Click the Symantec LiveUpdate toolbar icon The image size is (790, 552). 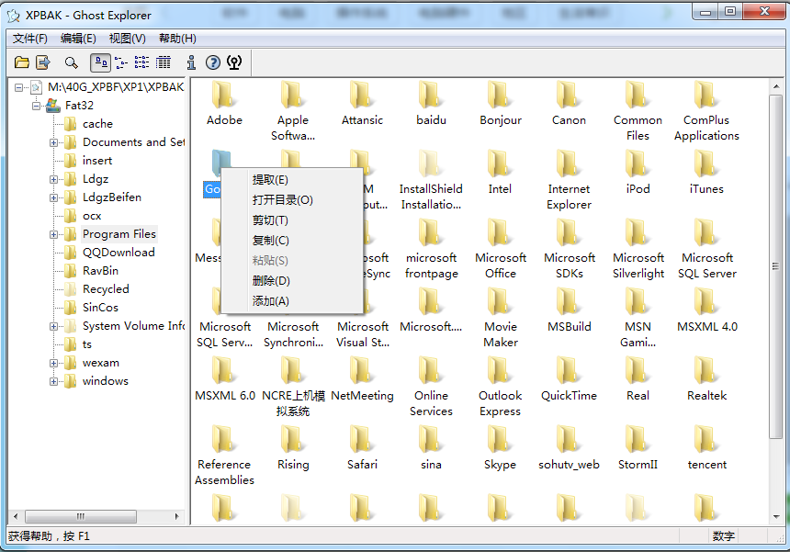tap(234, 62)
